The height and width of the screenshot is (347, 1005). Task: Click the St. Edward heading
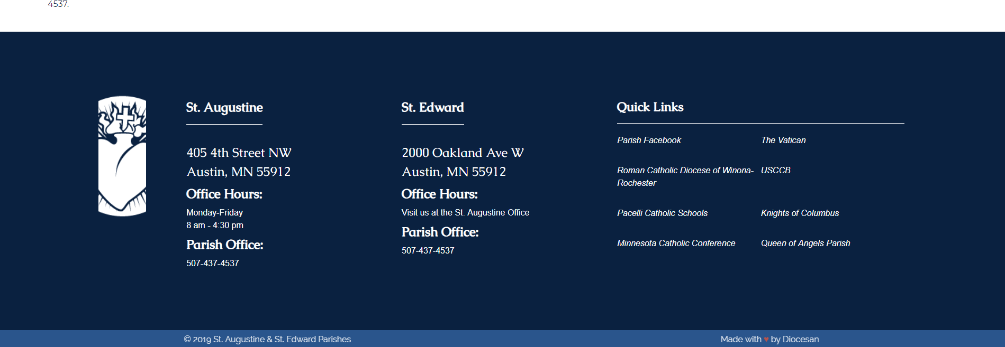pyautogui.click(x=432, y=107)
